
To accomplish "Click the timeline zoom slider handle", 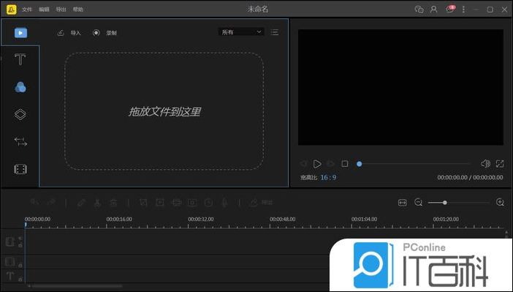I will pyautogui.click(x=444, y=203).
